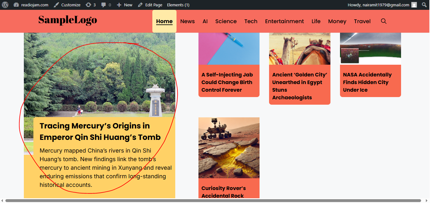Open the Money navigation item

(337, 21)
